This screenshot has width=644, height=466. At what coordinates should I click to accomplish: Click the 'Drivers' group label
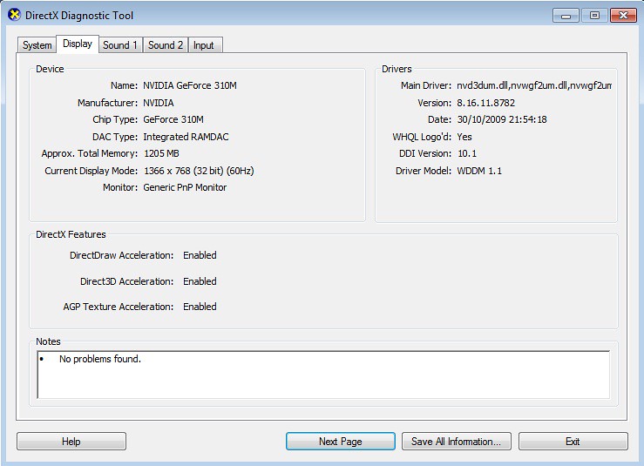[397, 69]
